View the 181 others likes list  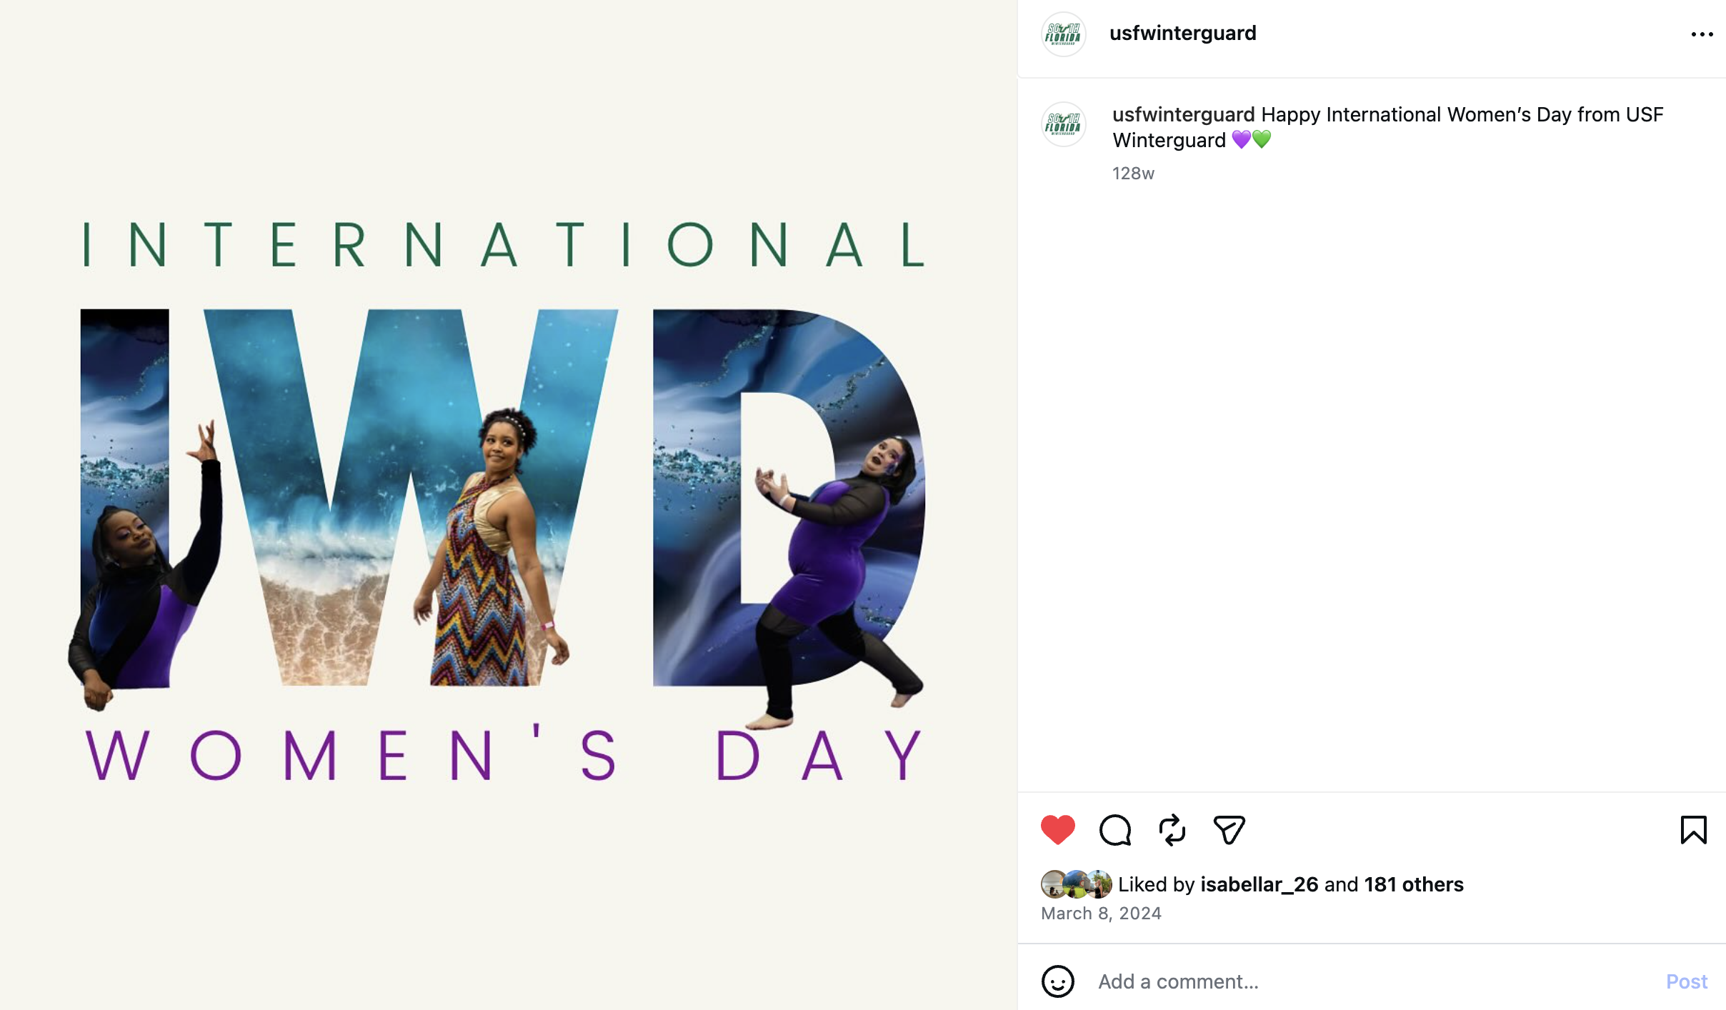pos(1414,884)
